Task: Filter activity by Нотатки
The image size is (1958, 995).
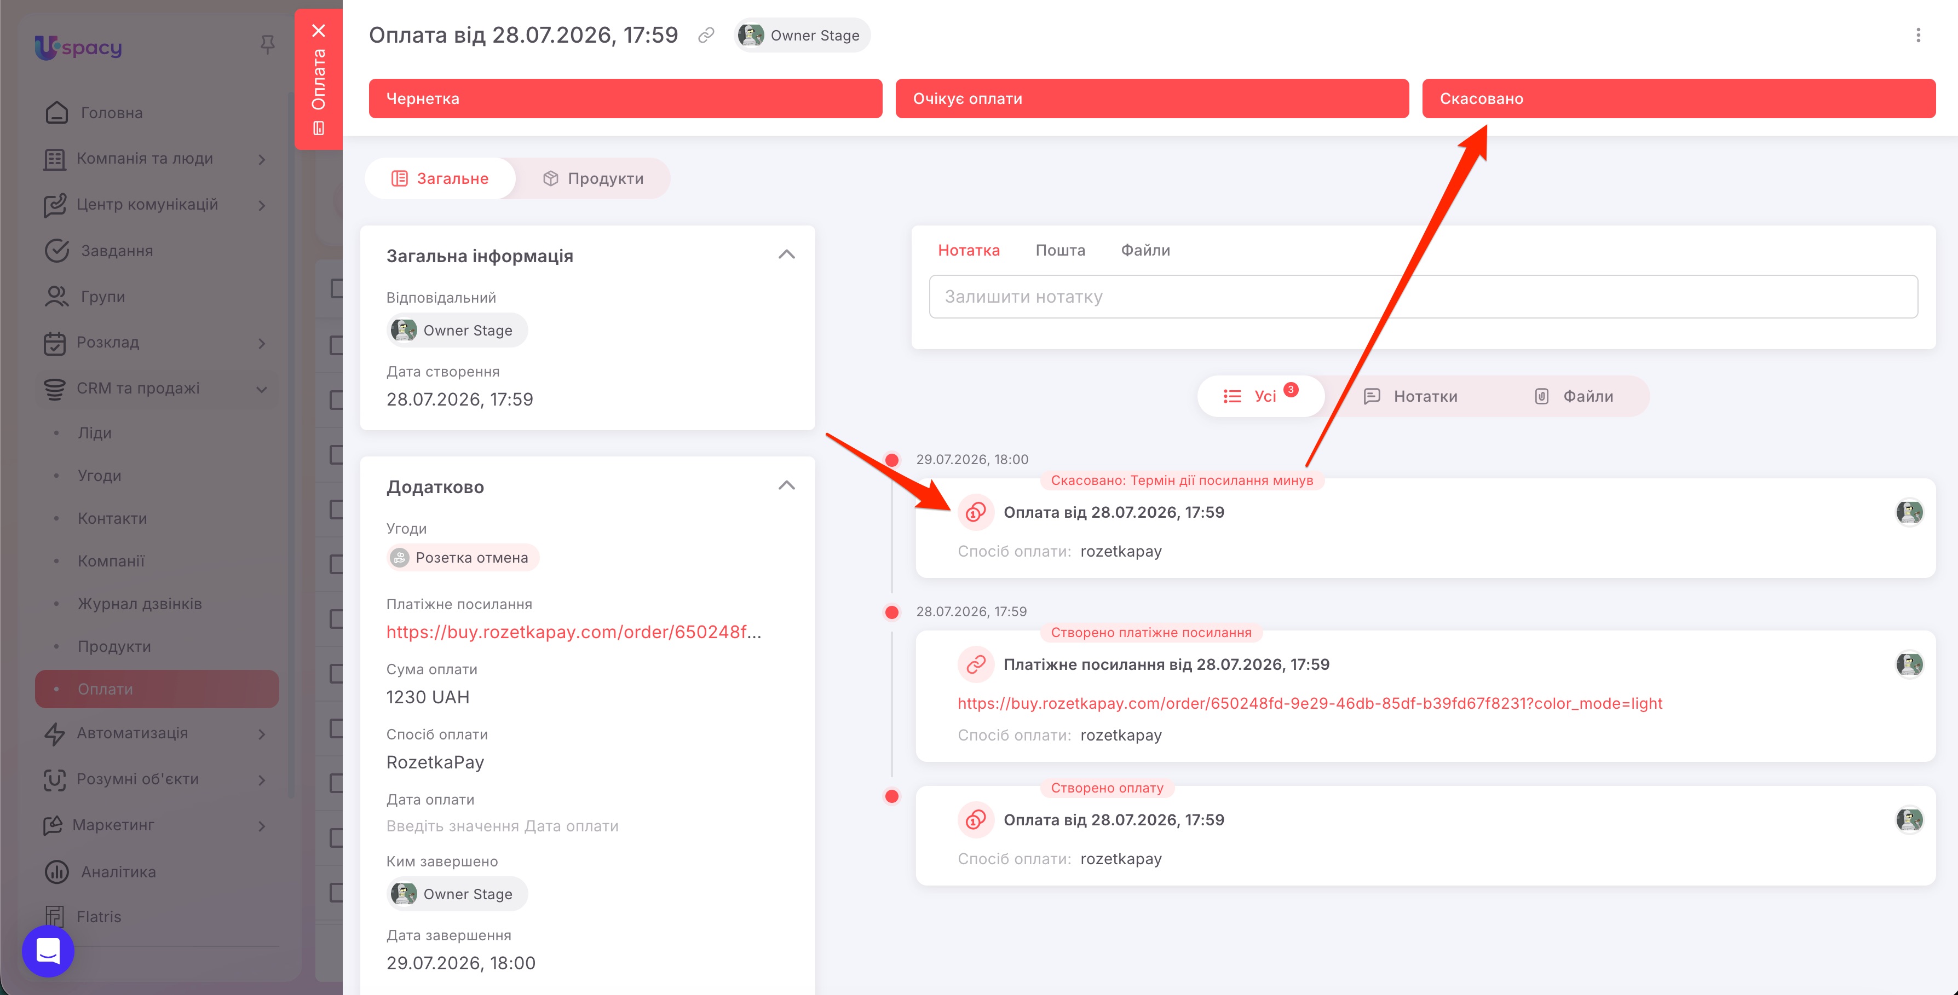Action: (x=1410, y=396)
